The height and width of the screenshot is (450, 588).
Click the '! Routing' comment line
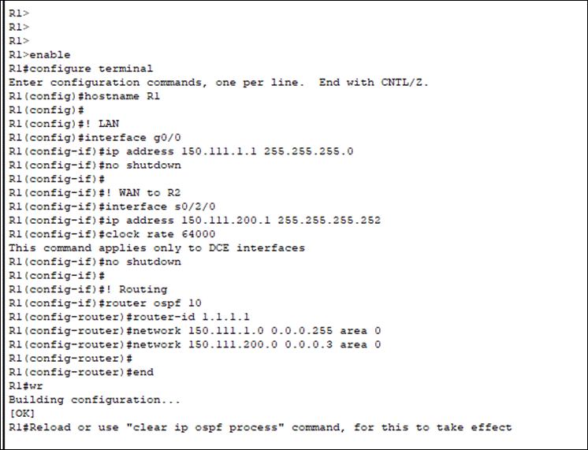pyautogui.click(x=87, y=289)
